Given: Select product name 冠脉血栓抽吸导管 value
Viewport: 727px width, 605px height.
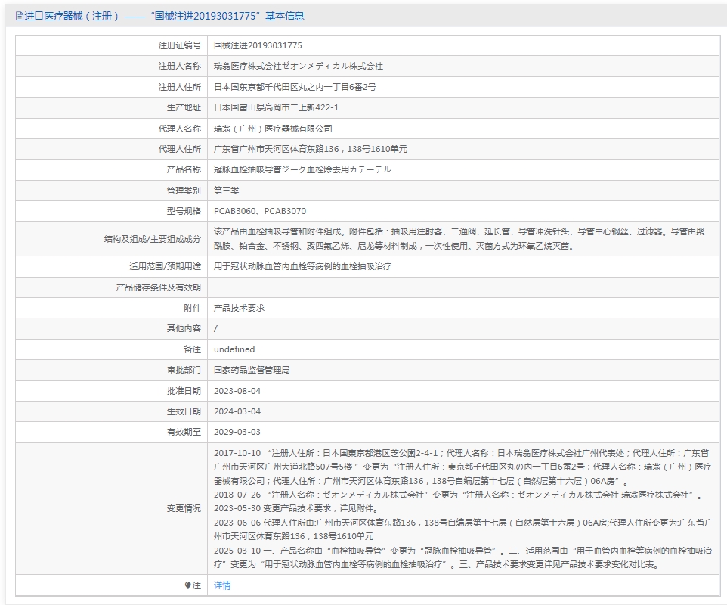Looking at the screenshot, I should (x=302, y=169).
